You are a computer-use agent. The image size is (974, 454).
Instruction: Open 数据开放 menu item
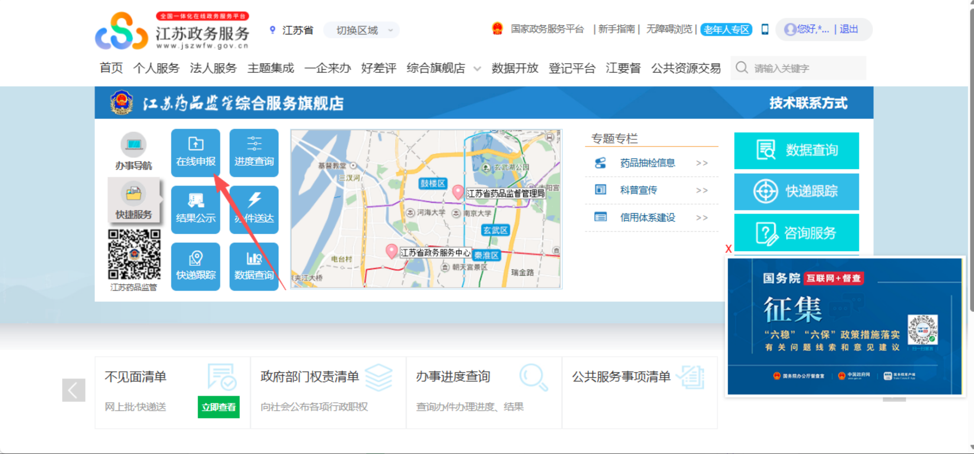(x=515, y=68)
